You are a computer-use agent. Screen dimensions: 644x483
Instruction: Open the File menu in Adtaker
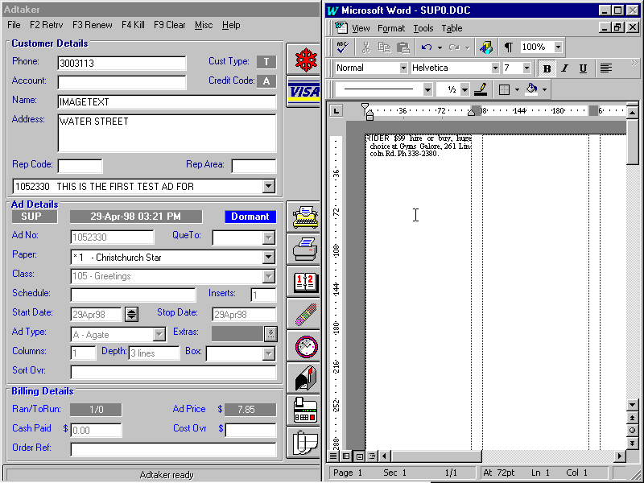(14, 25)
